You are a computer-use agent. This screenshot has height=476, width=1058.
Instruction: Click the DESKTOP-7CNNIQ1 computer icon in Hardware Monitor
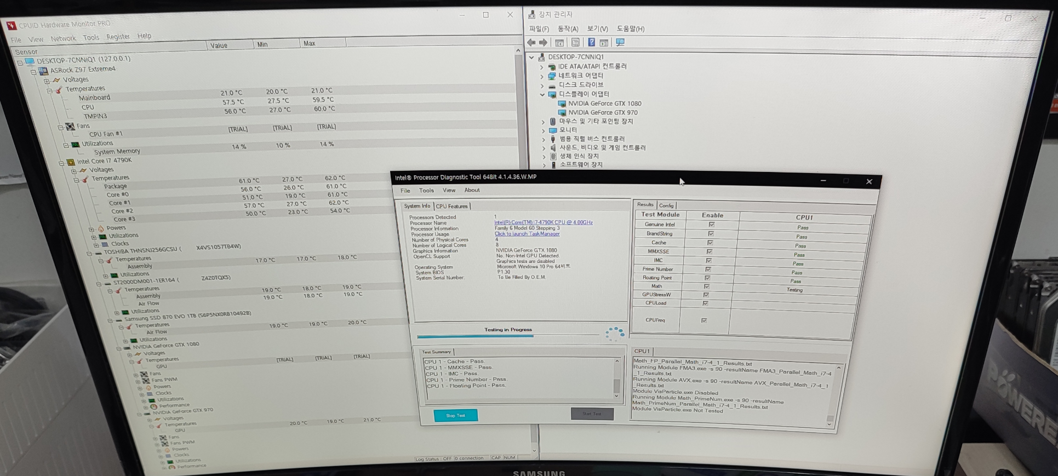point(30,61)
